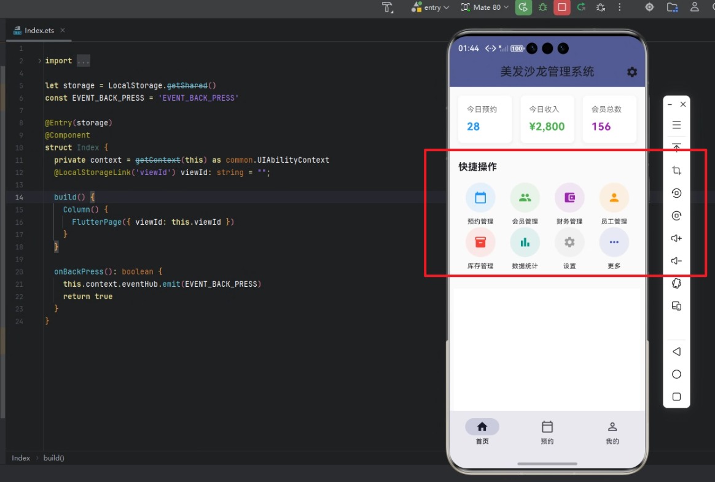Click line number 14 in gutter
This screenshot has width=715, height=482.
point(19,198)
